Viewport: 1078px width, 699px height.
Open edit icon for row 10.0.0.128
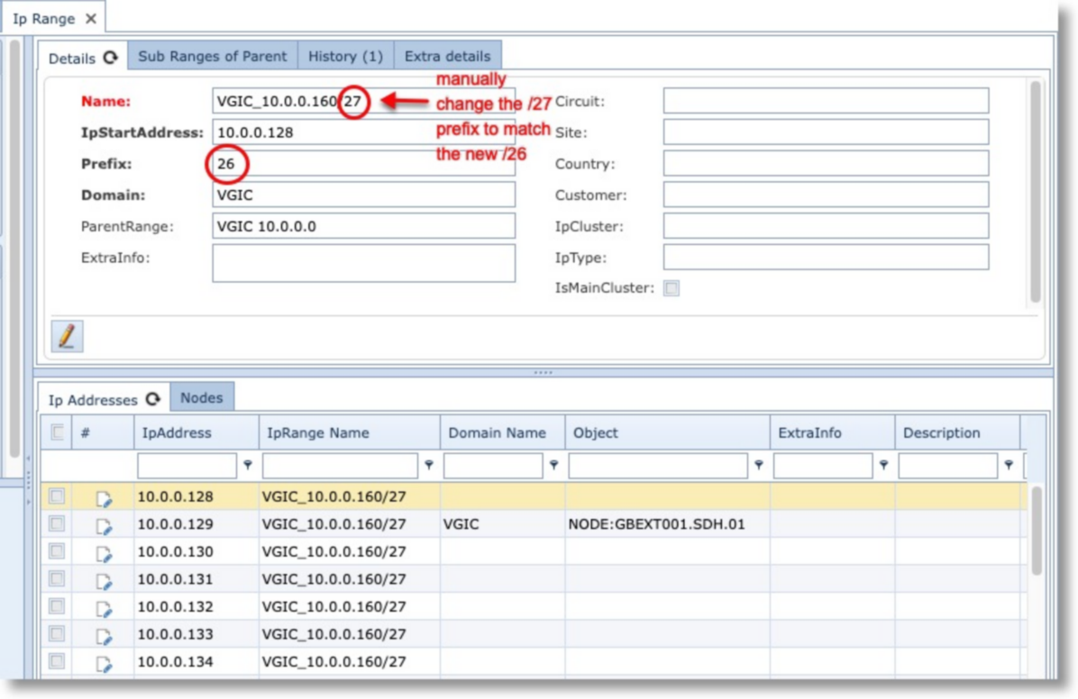[x=105, y=498]
